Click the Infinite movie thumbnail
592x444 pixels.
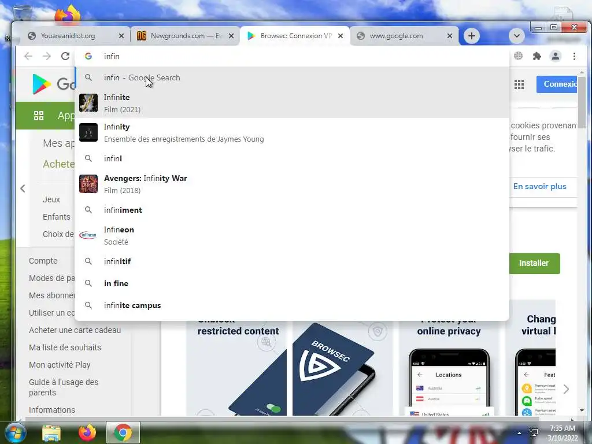[88, 103]
